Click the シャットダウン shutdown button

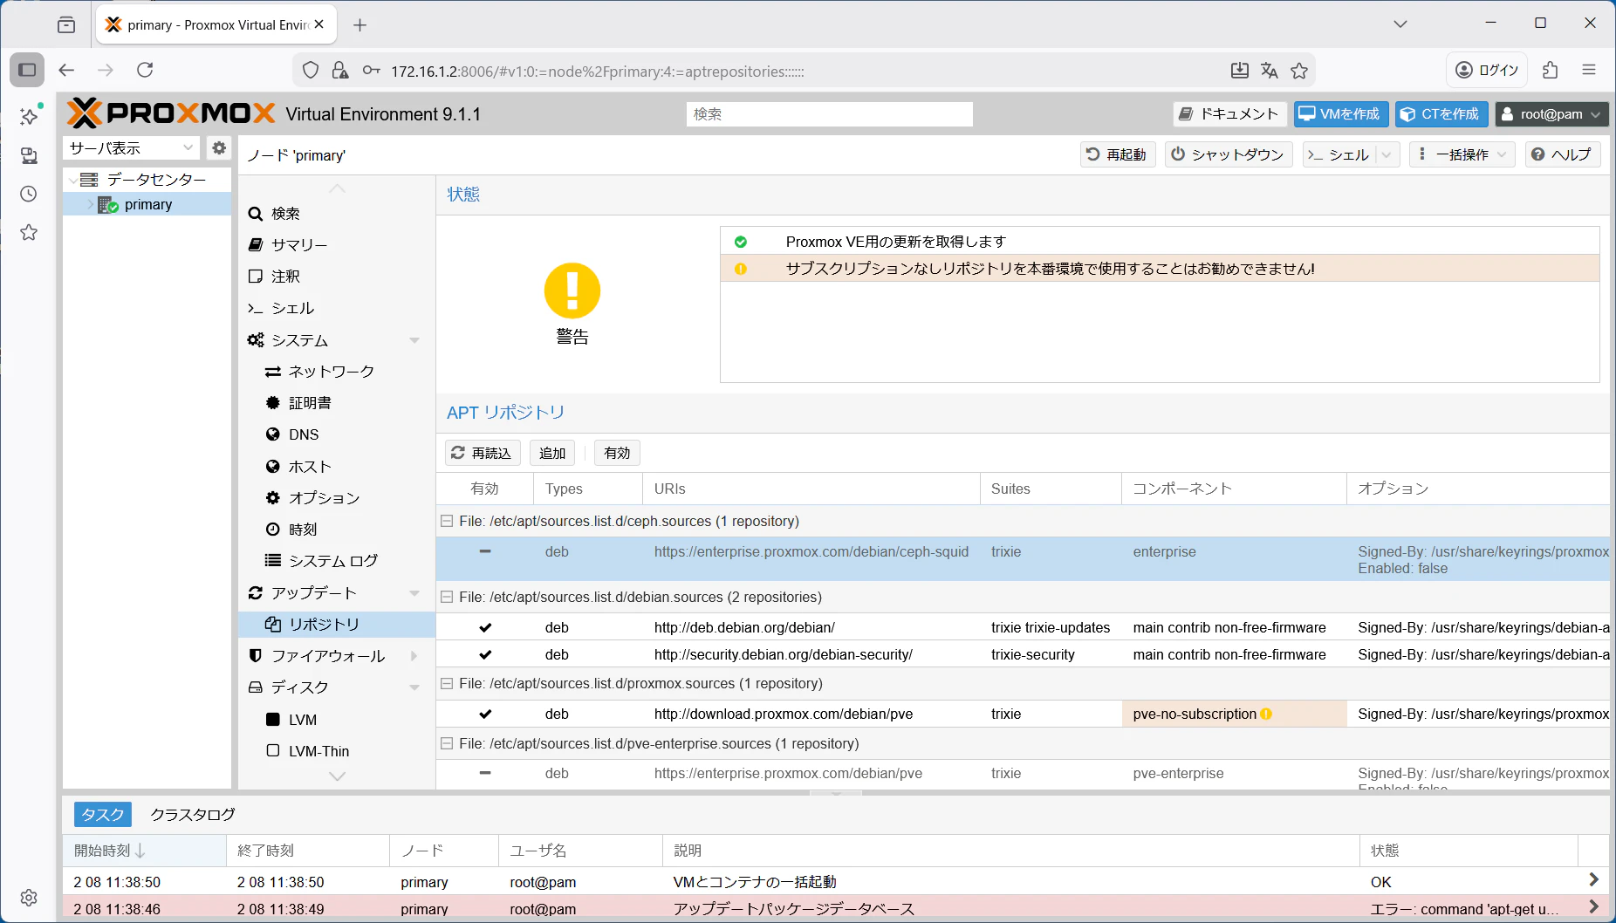[1228, 154]
